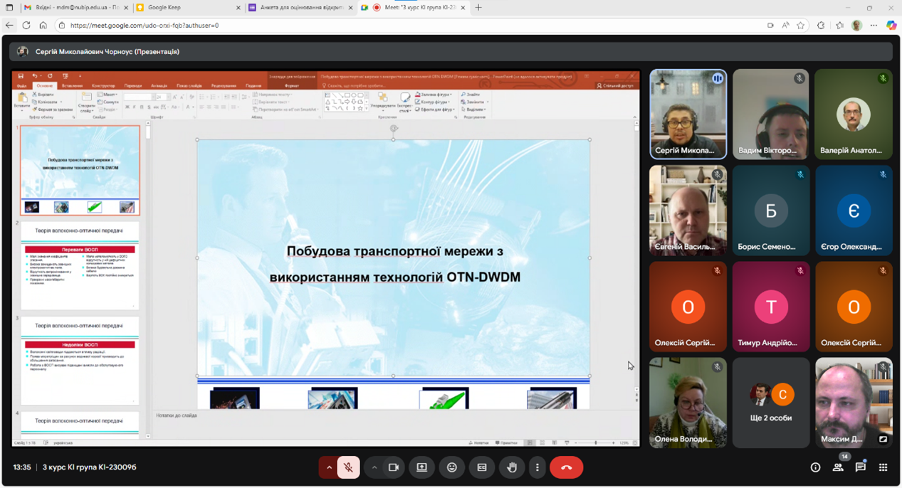
Task: Open the chat messages panel
Action: coord(861,467)
